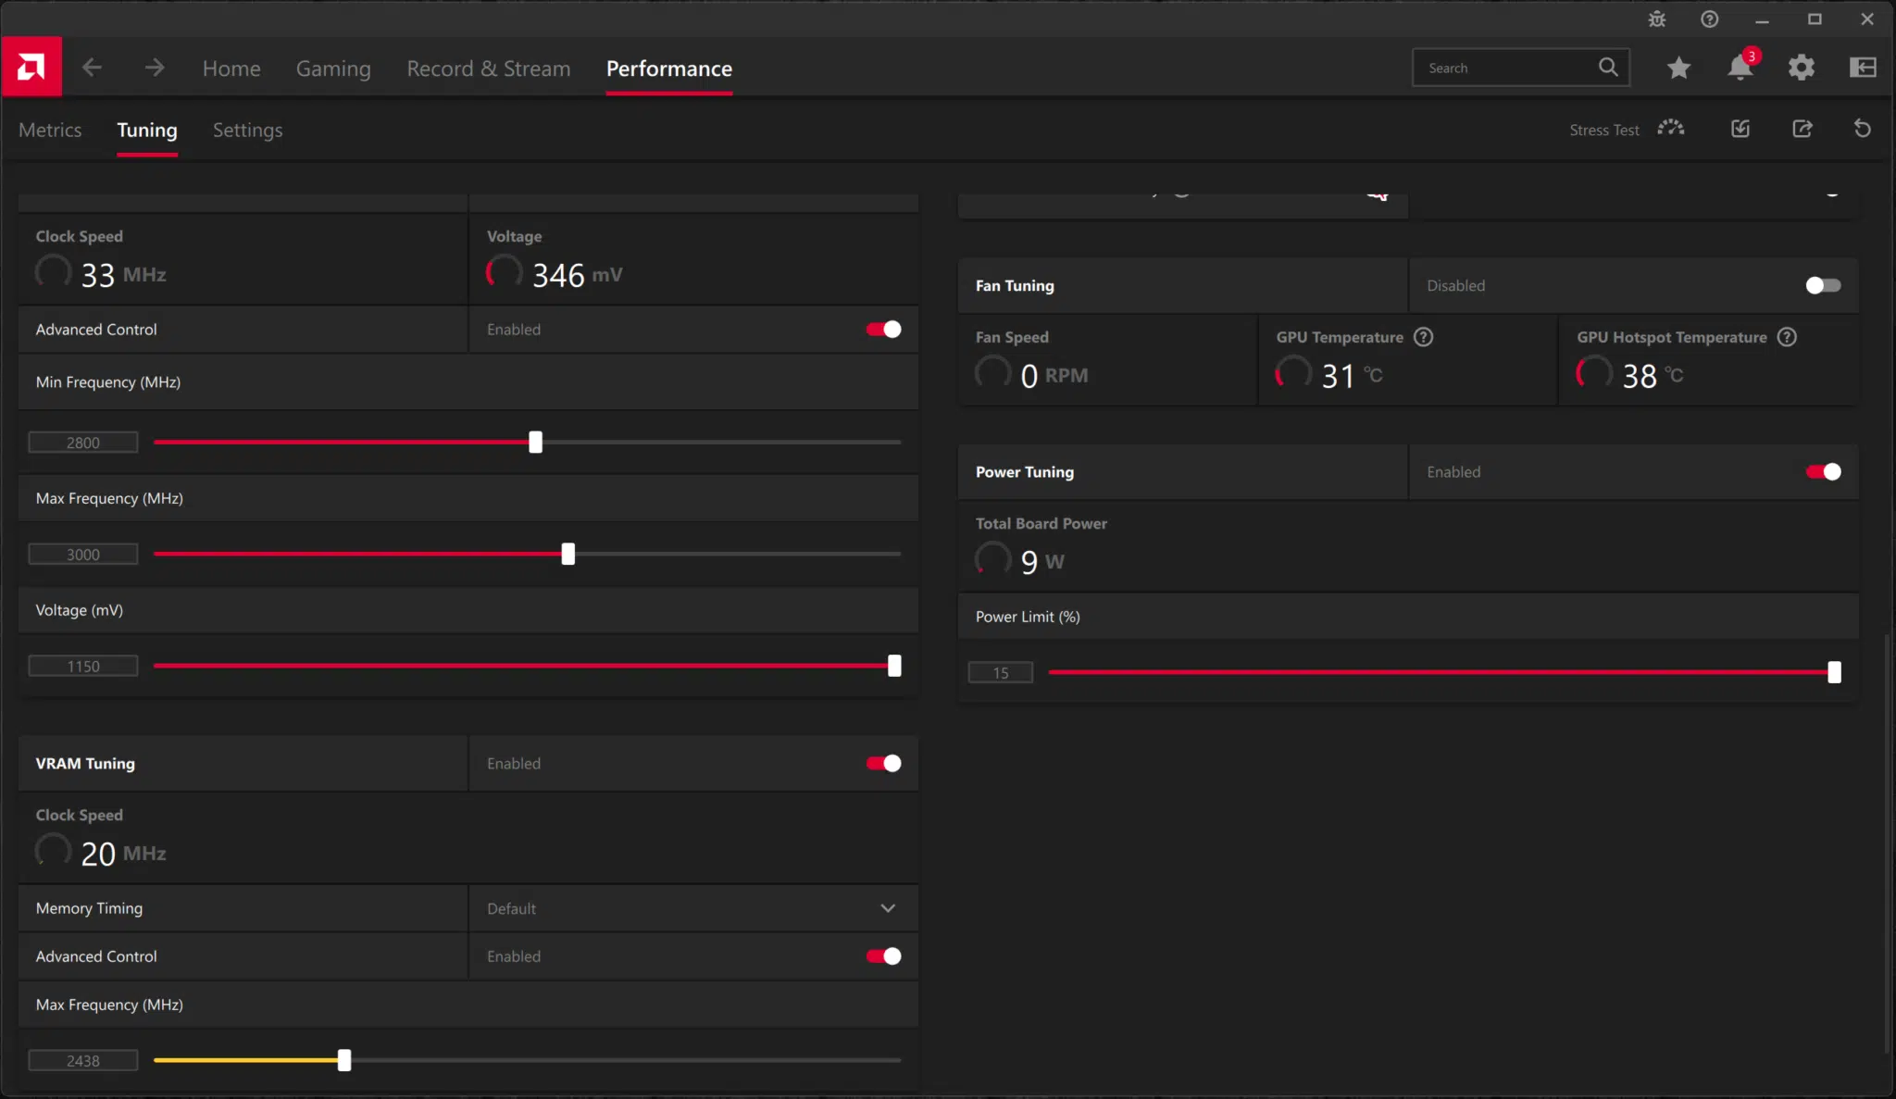The height and width of the screenshot is (1099, 1896).
Task: Click the 38 °C hotspot temperature reading
Action: [x=1653, y=376]
